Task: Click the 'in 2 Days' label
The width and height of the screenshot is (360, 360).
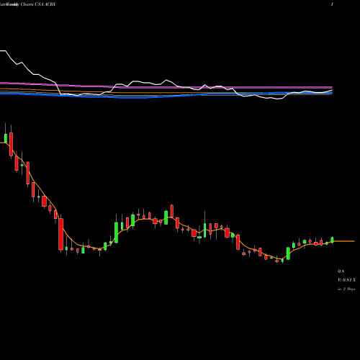Action: tap(346, 289)
